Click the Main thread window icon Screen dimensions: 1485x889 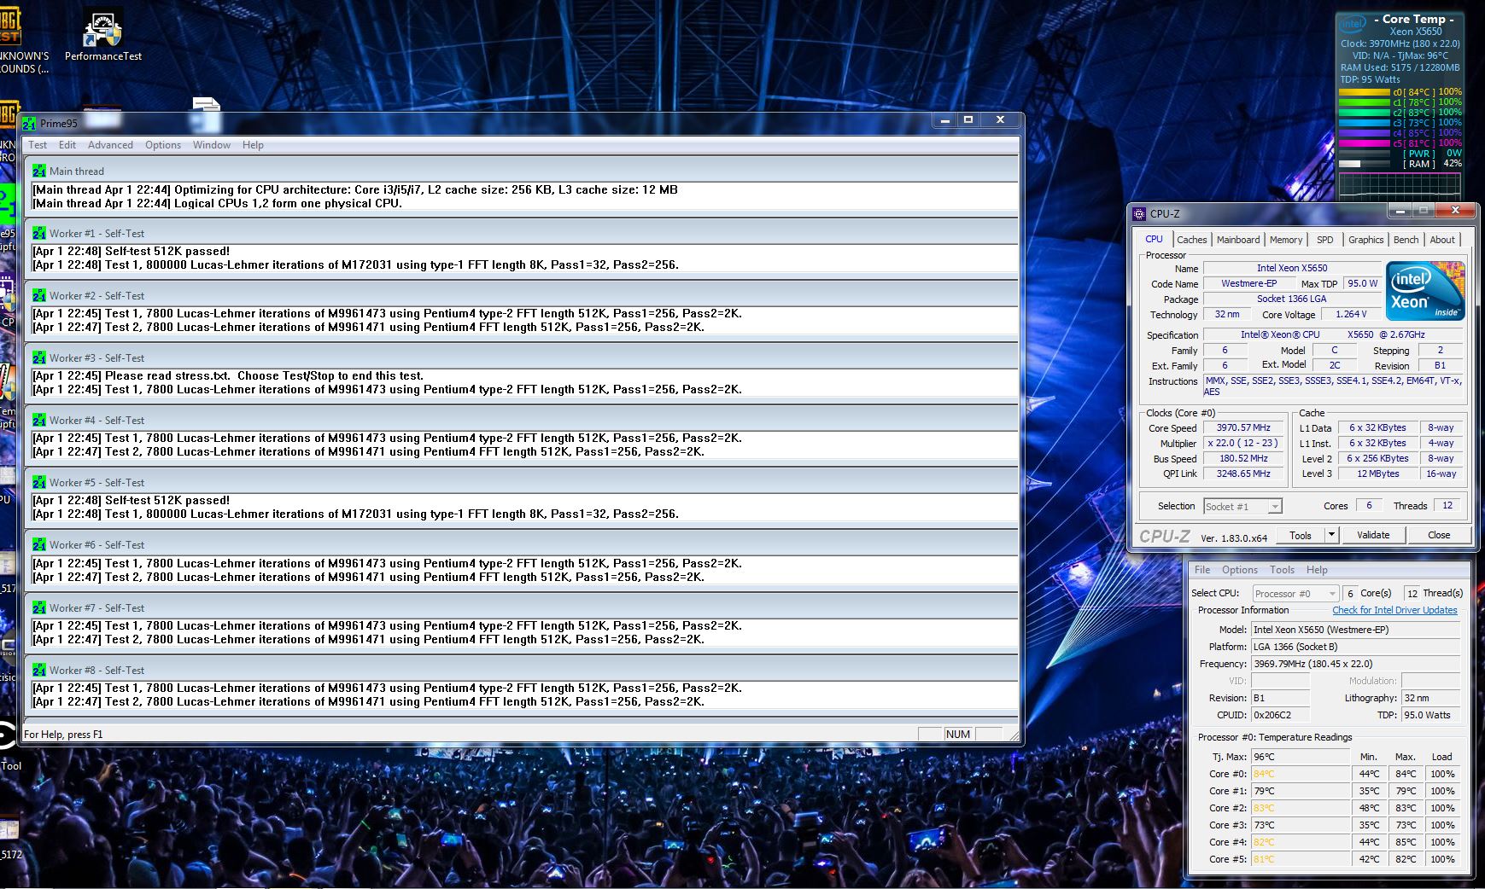point(39,171)
